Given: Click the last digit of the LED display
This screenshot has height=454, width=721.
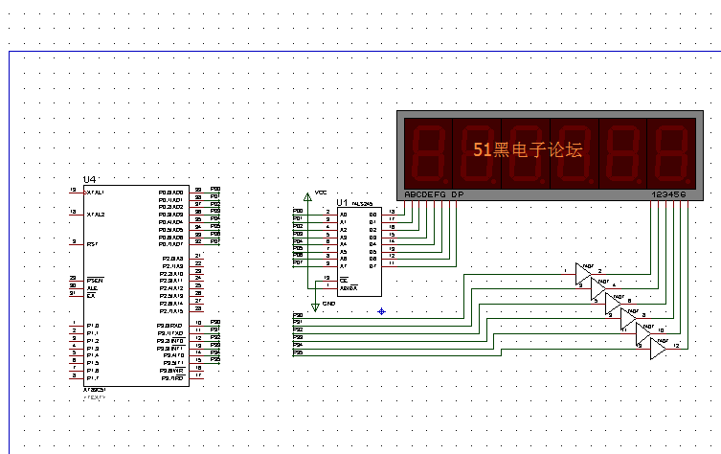Looking at the screenshot, I should (671, 153).
